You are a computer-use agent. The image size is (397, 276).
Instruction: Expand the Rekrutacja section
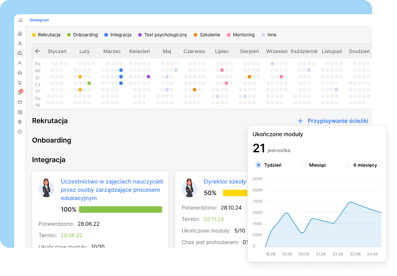point(49,121)
